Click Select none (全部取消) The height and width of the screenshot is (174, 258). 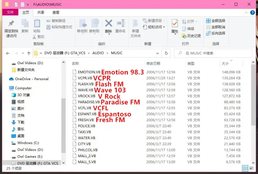pos(215,27)
